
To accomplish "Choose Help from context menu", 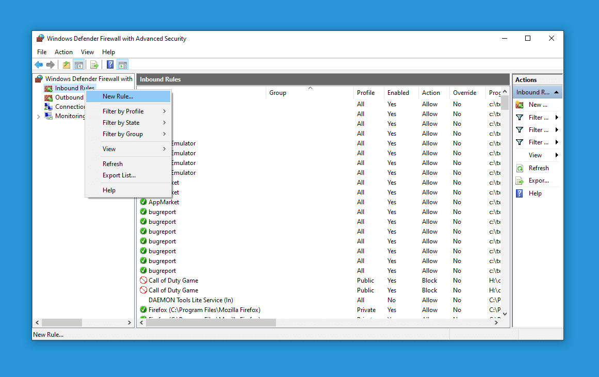I will tap(128, 190).
